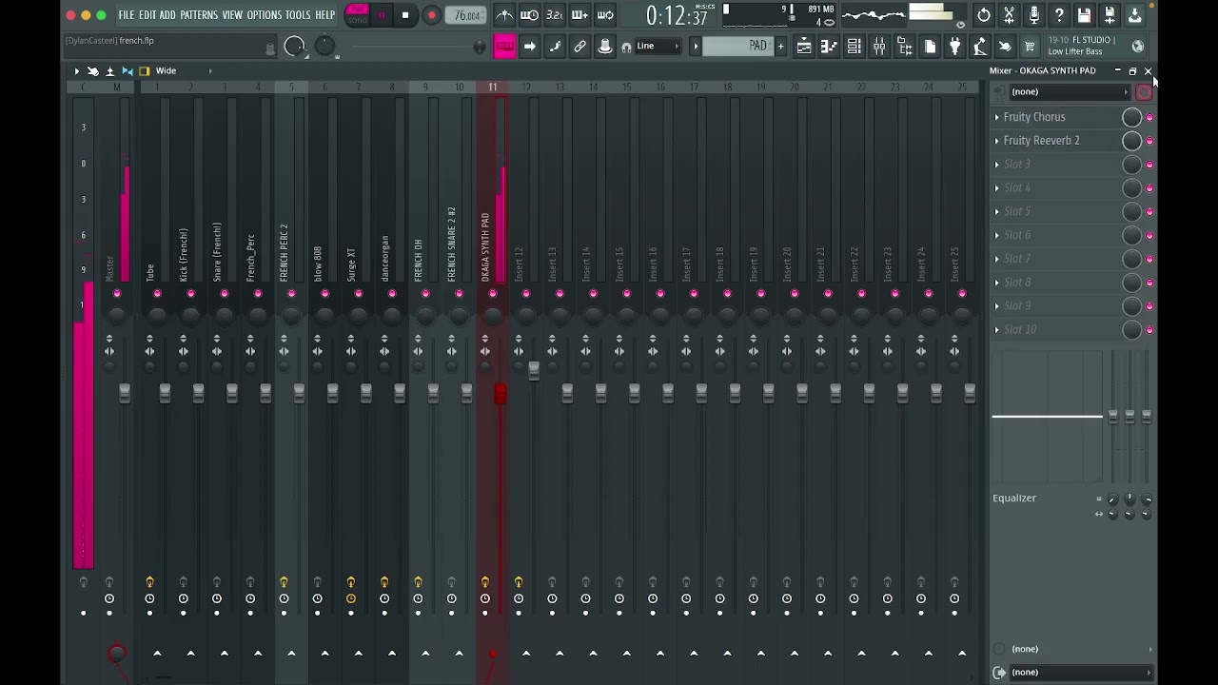Open the ADD menu
Viewport: 1218px width, 685px height.
click(167, 15)
